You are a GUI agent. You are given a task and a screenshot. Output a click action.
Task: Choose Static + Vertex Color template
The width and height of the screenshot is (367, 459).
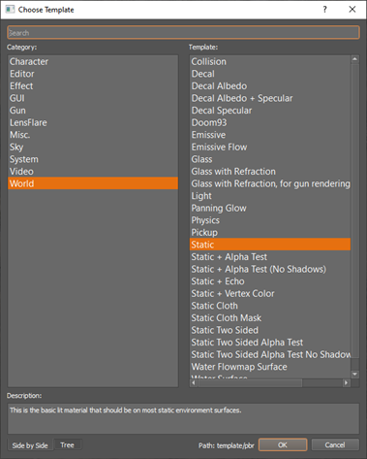pos(270,293)
